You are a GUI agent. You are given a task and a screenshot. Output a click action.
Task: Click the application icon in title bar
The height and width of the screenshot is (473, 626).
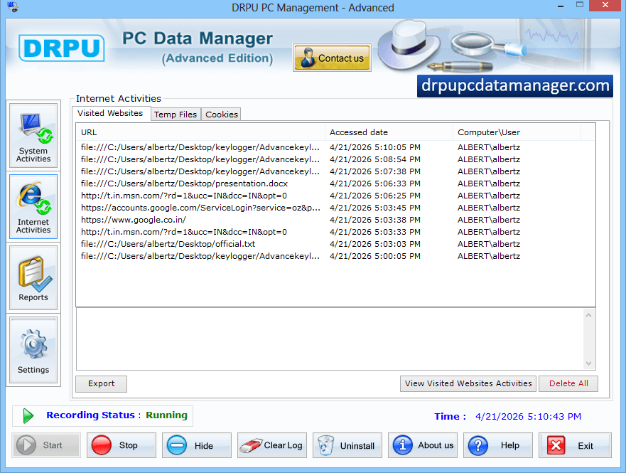[x=13, y=7]
